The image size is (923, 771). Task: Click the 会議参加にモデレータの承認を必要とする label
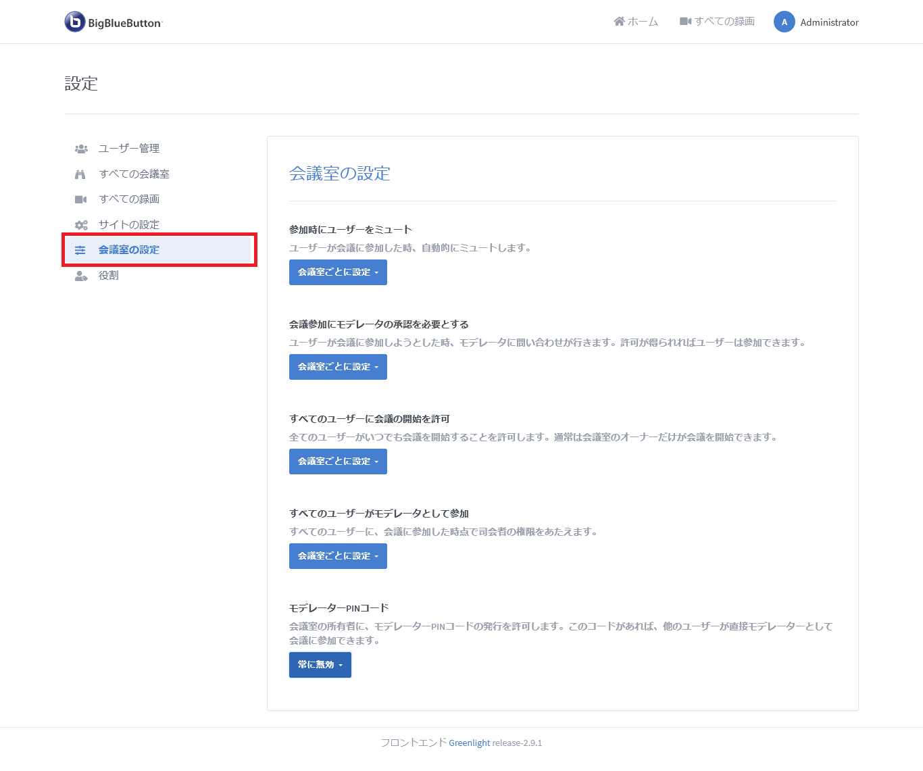tap(379, 324)
